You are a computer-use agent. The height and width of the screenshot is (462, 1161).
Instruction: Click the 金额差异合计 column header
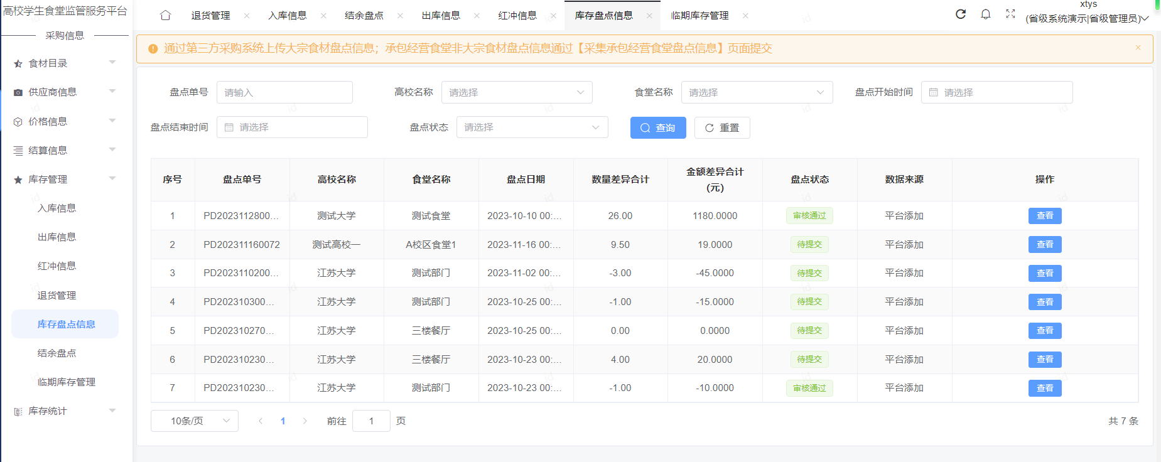pyautogui.click(x=715, y=180)
